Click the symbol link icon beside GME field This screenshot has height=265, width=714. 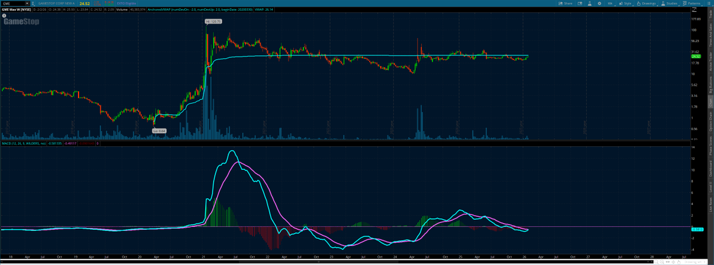coord(33,4)
